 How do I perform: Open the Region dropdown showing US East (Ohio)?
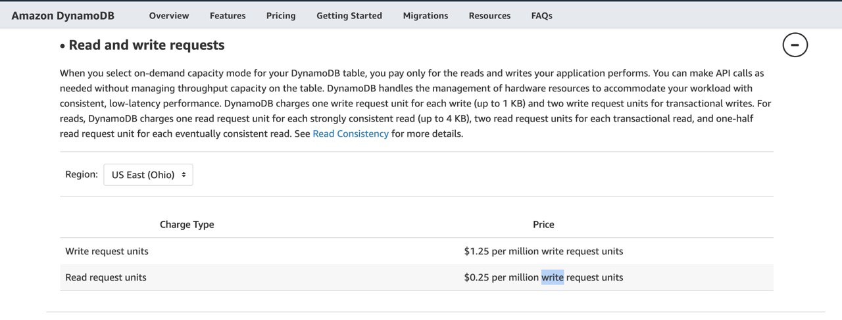(x=148, y=175)
